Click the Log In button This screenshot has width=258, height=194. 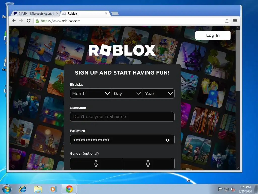(x=213, y=35)
